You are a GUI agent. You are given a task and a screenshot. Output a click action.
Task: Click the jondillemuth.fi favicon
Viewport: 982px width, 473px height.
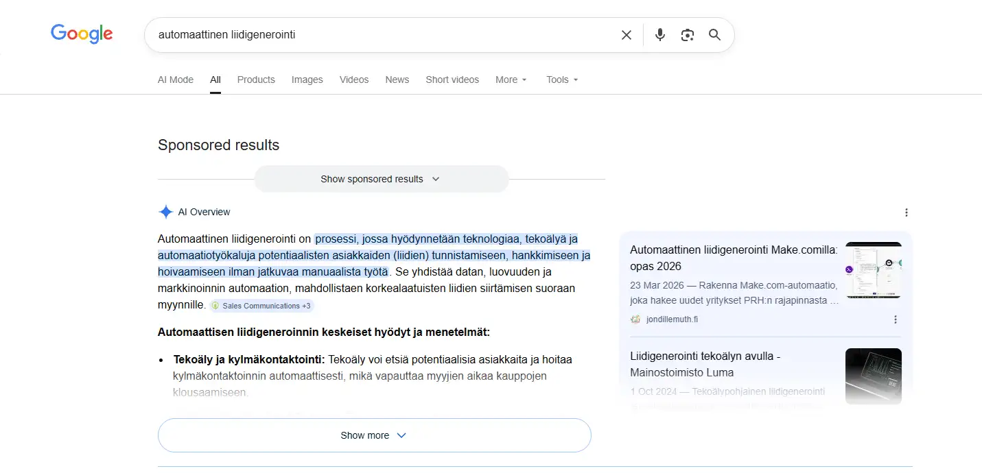[x=635, y=319]
